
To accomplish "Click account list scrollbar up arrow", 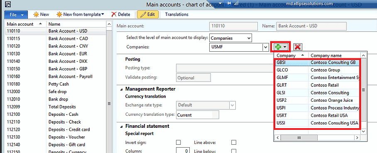I will [109, 24].
